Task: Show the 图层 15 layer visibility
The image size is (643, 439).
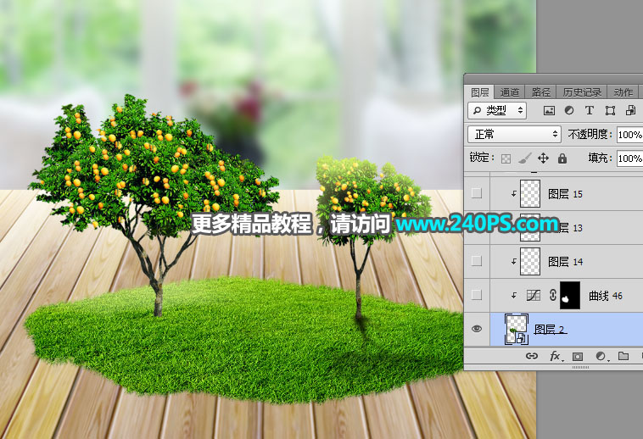Action: click(x=477, y=194)
